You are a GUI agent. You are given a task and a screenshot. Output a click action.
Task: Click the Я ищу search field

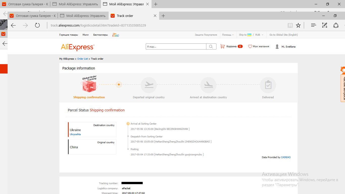pyautogui.click(x=176, y=46)
